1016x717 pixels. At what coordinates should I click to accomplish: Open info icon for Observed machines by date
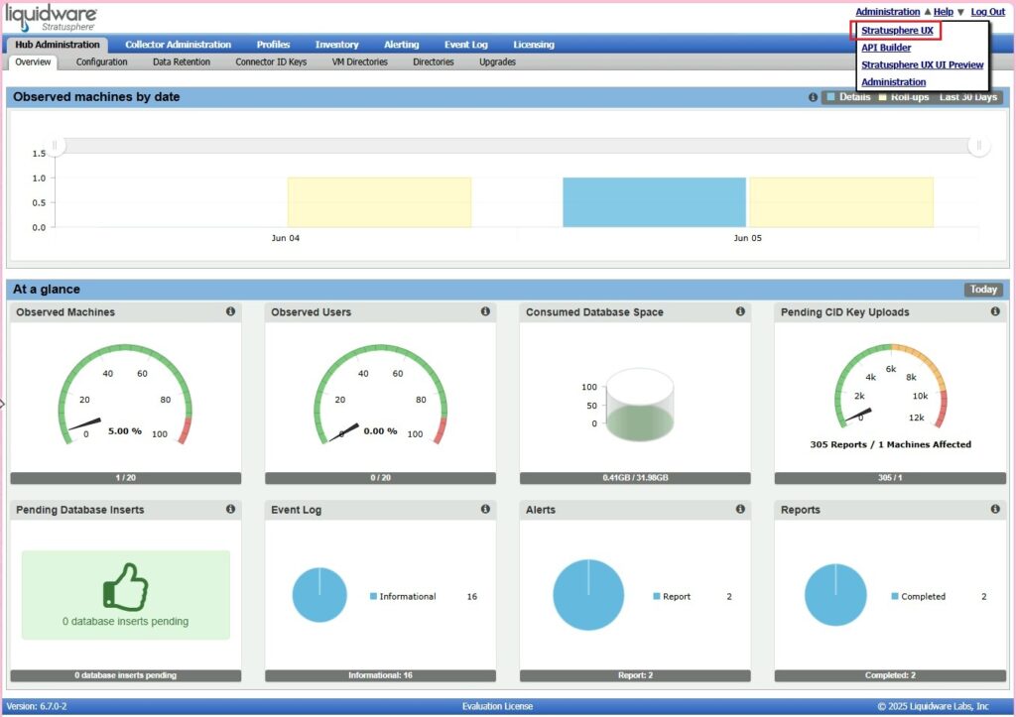(x=813, y=97)
